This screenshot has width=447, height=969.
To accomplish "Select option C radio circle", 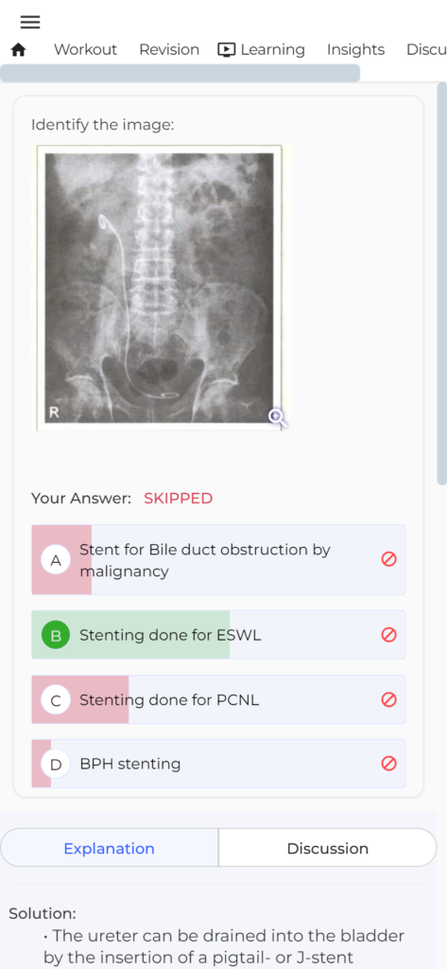I will pos(56,700).
